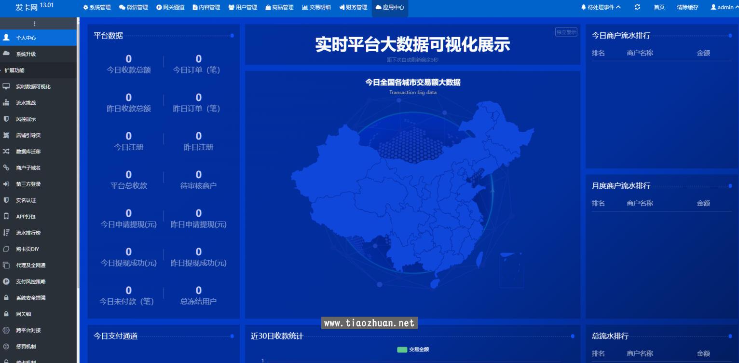Open 流水挑战 in the sidebar

38,103
